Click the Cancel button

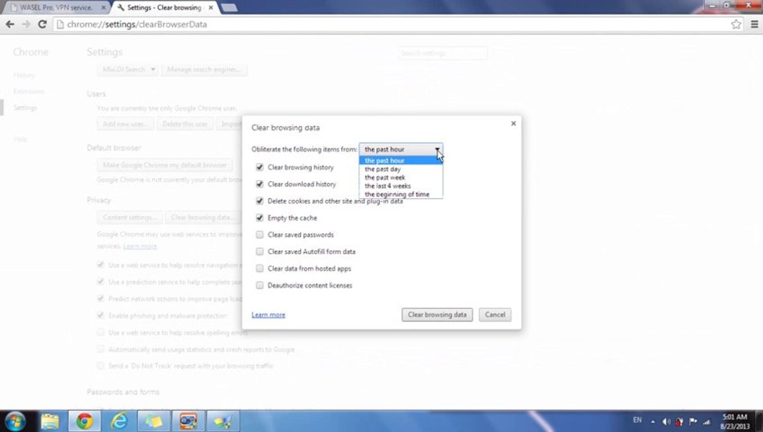coord(495,314)
